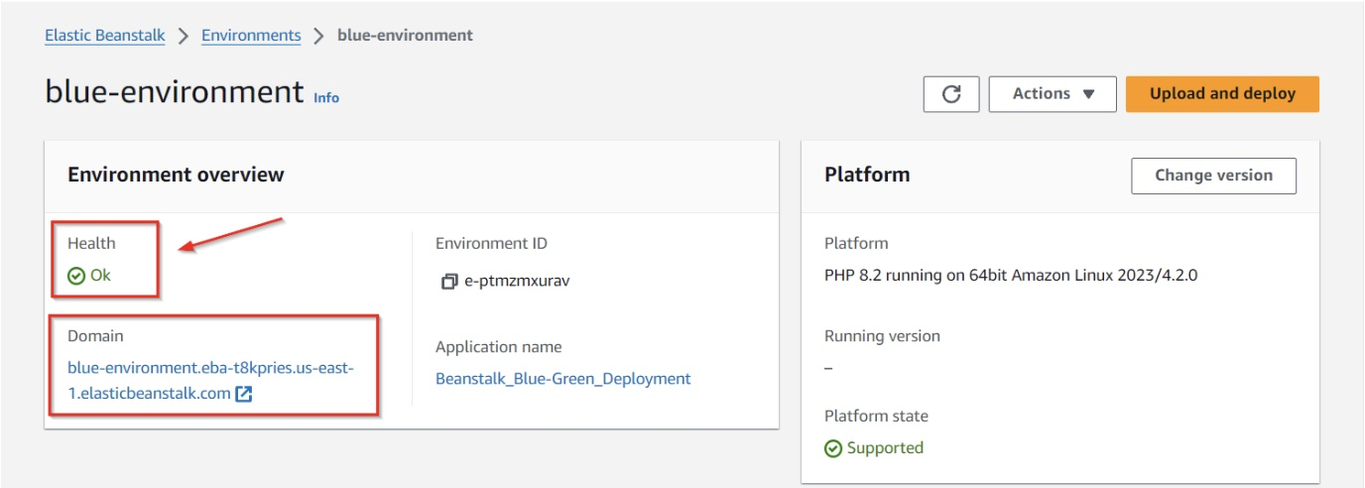
Task: Click the chevron after Elastic Beanstalk breadcrumb
Action: click(x=183, y=36)
